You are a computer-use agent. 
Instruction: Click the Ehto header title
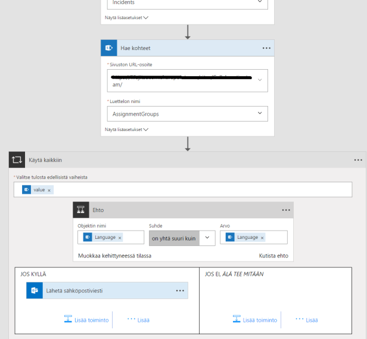98,210
